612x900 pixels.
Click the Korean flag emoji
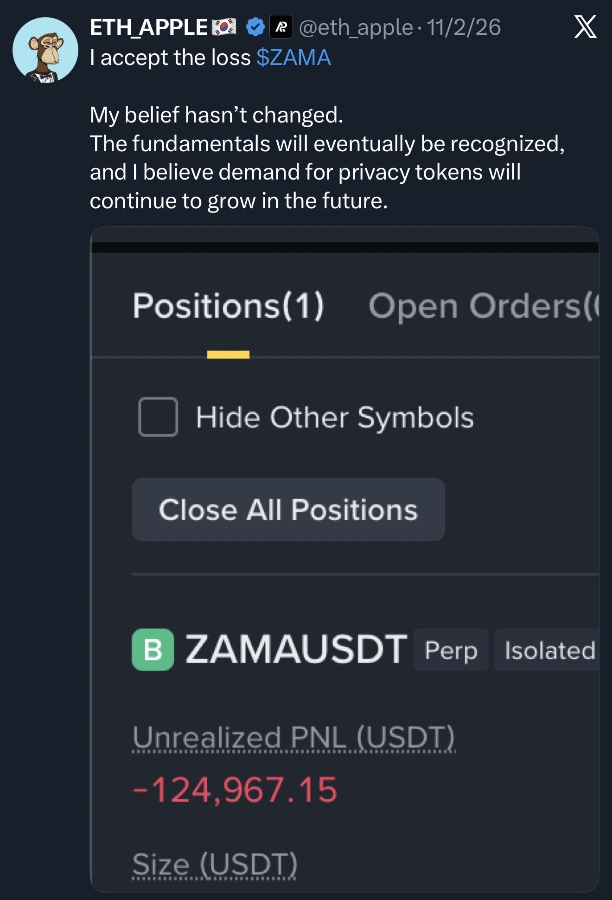click(x=224, y=27)
